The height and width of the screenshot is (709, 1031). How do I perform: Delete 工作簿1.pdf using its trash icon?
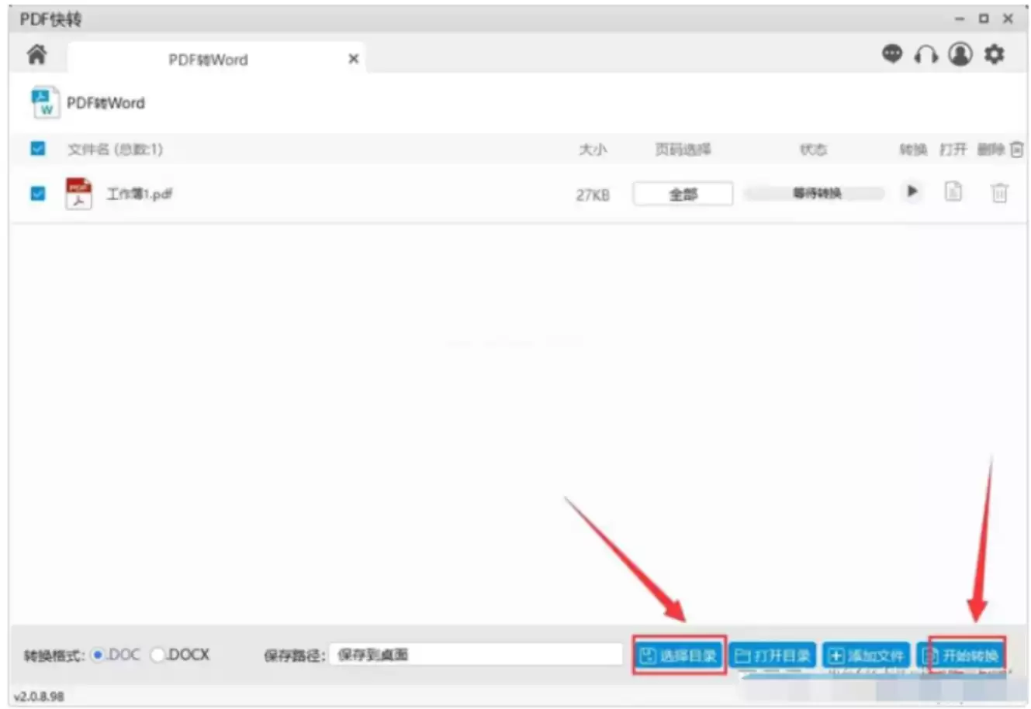pos(999,192)
